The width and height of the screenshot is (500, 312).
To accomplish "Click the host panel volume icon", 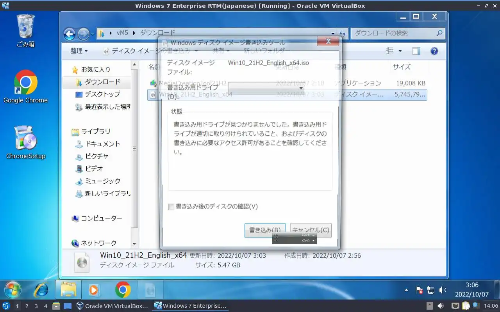I will click(441, 306).
